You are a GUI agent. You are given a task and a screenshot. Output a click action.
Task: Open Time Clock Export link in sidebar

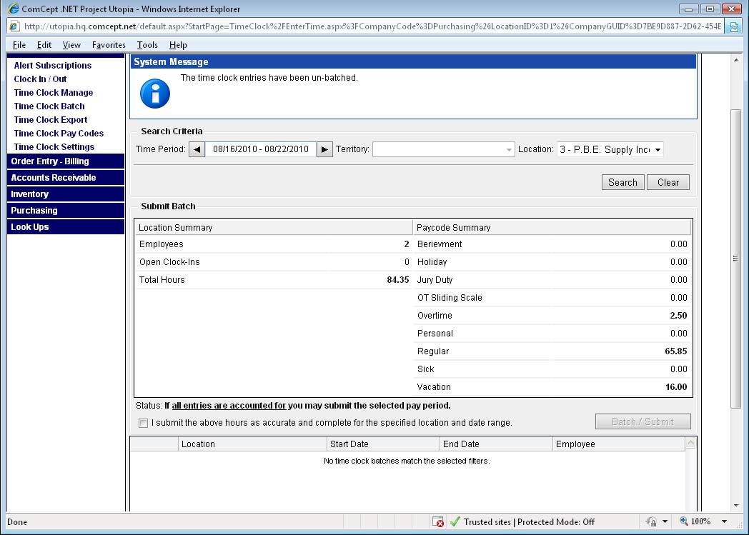pos(51,120)
